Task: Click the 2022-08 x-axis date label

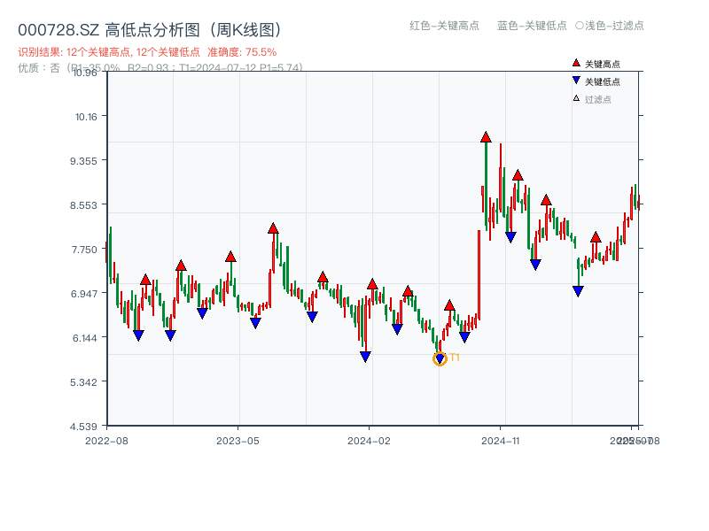Action: (106, 441)
